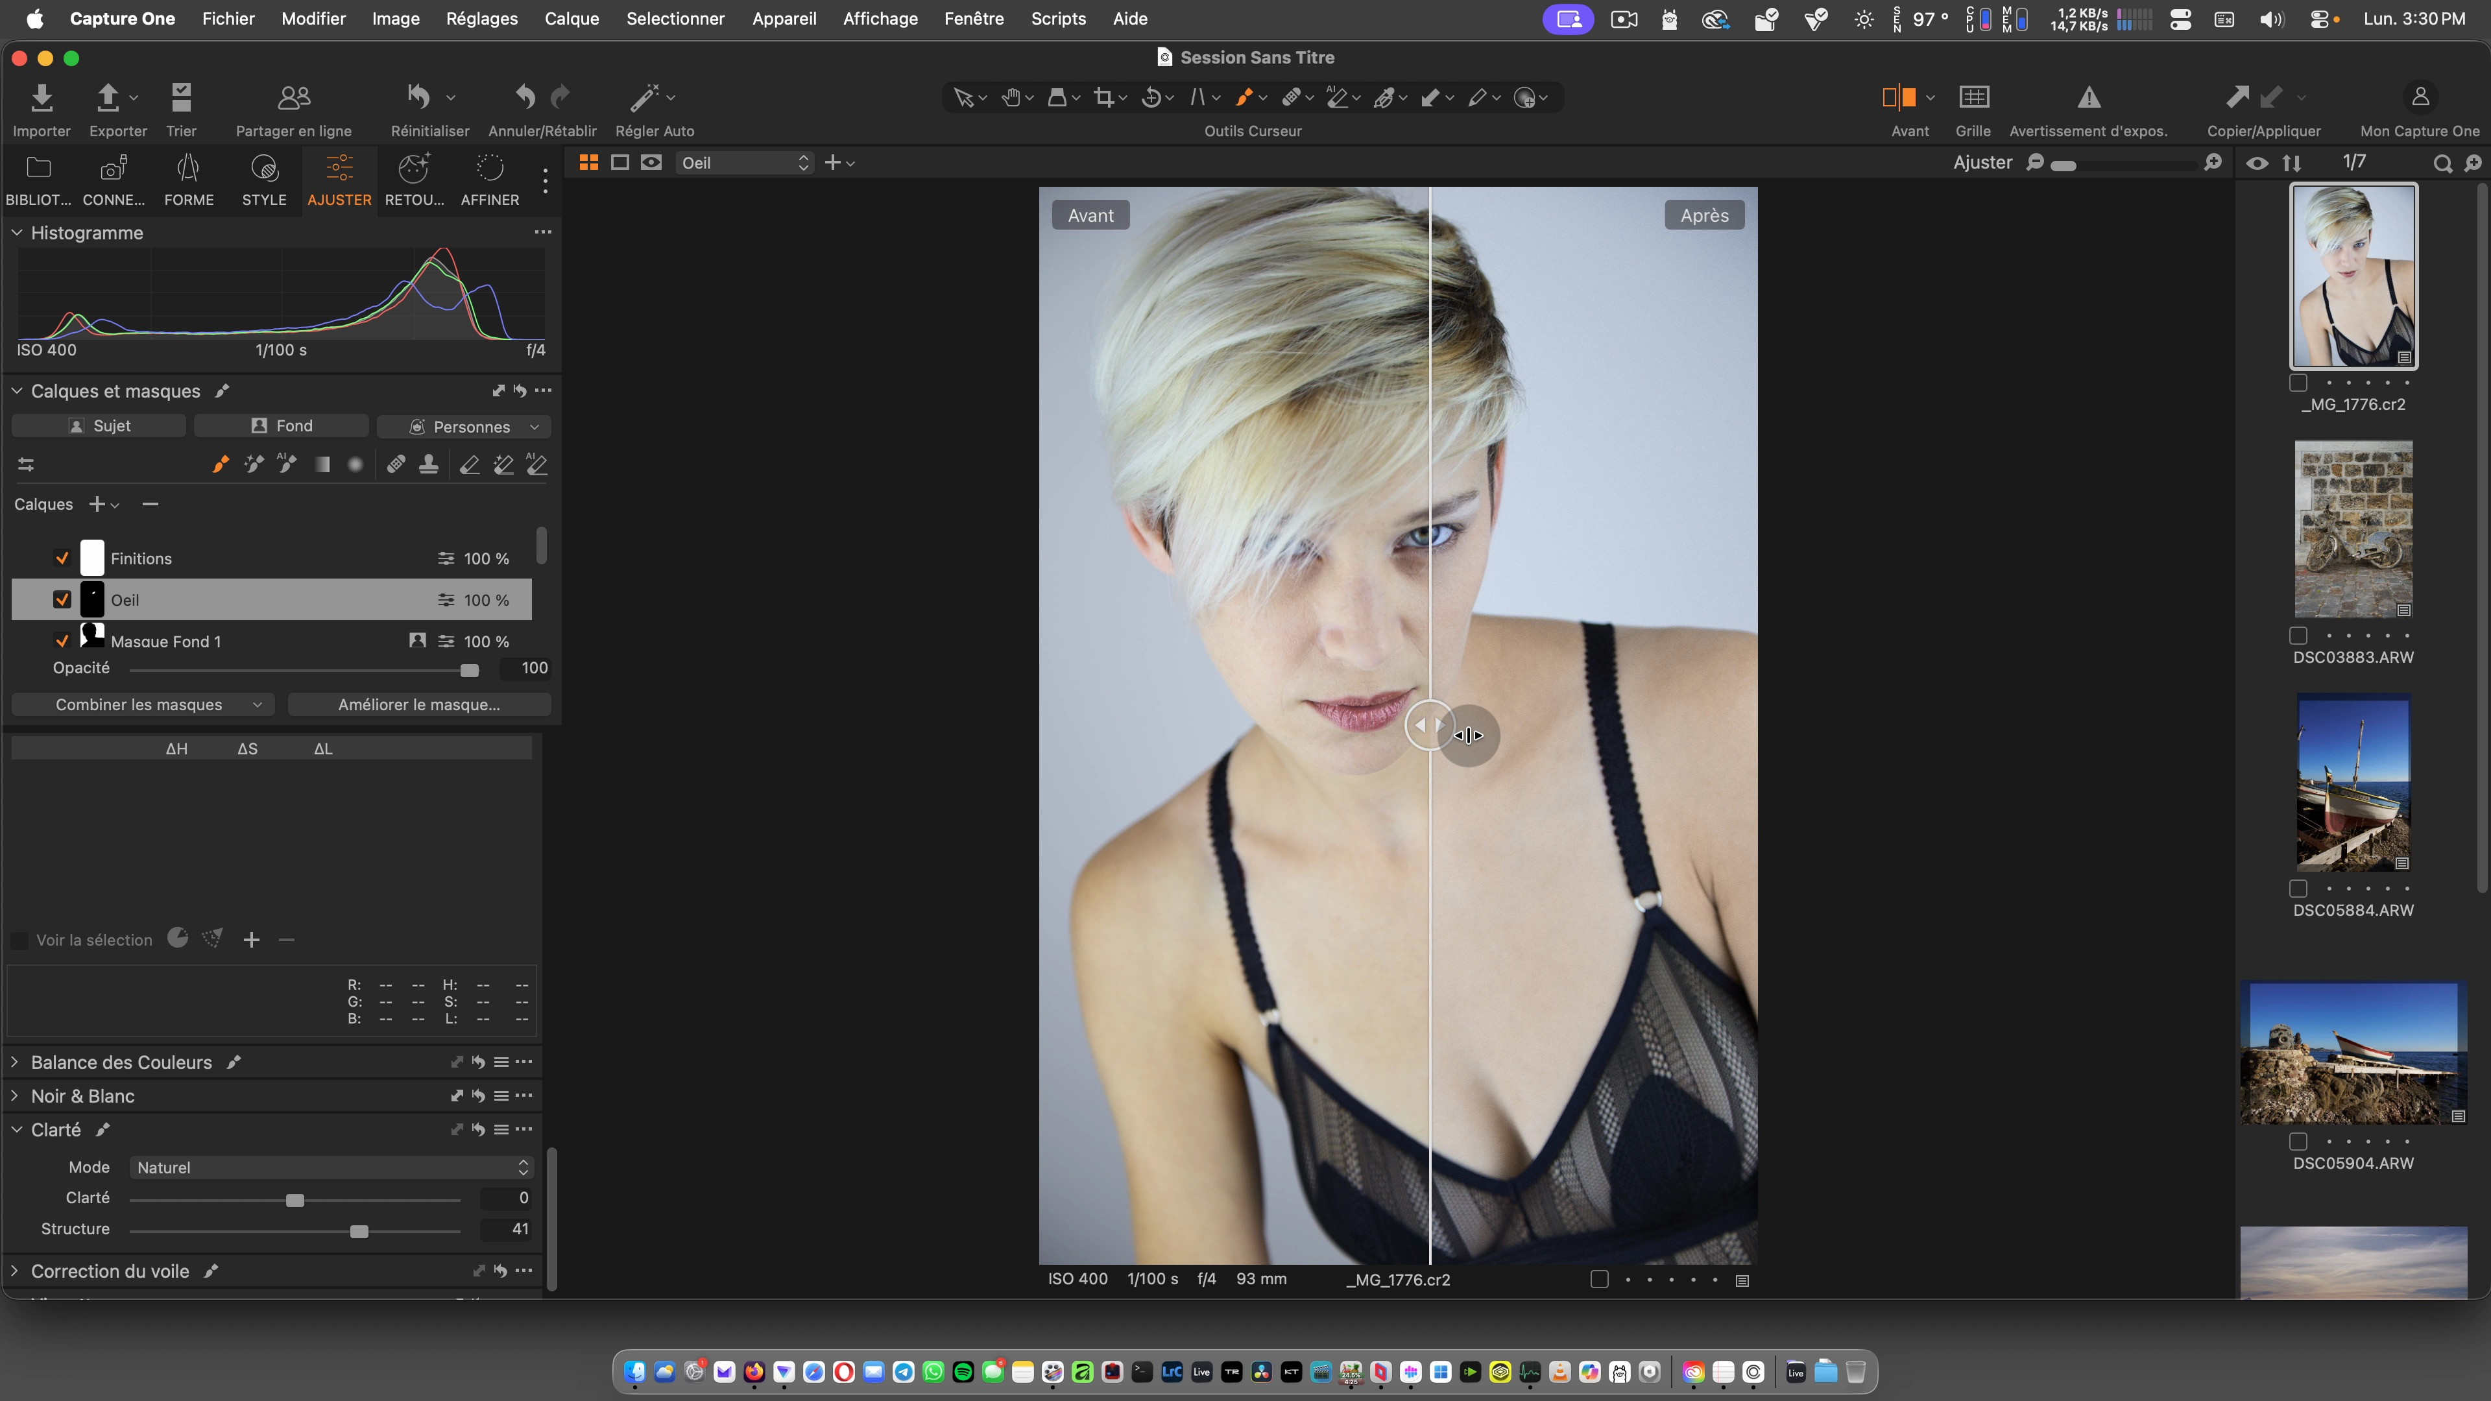This screenshot has width=2491, height=1401.
Task: Toggle the Voir la sélection checkbox
Action: click(19, 940)
